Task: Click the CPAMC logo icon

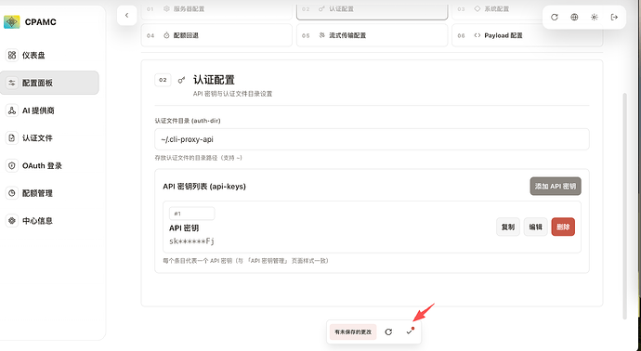Action: click(11, 21)
